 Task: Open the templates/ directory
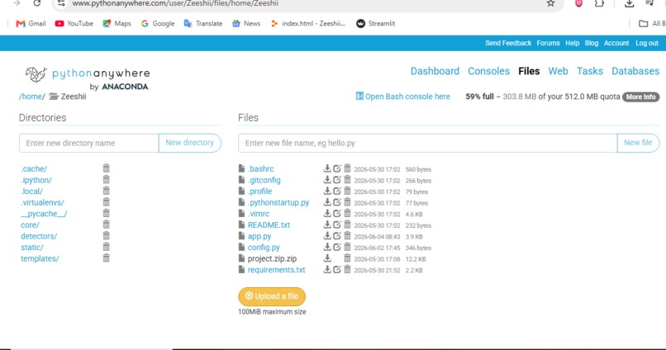click(x=40, y=259)
